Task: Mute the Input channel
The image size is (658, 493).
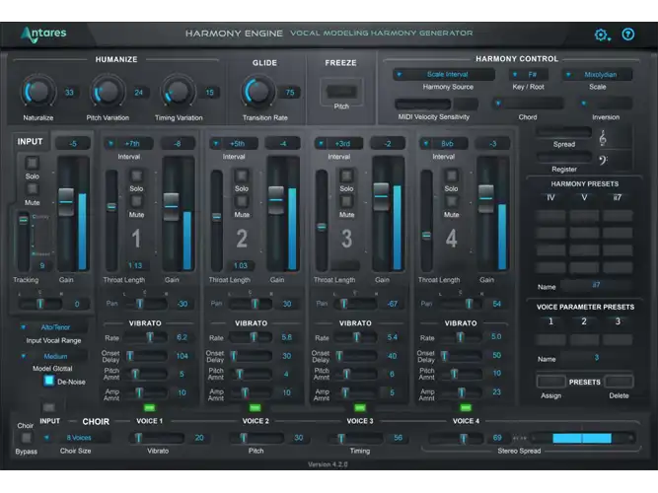Action: (32, 188)
